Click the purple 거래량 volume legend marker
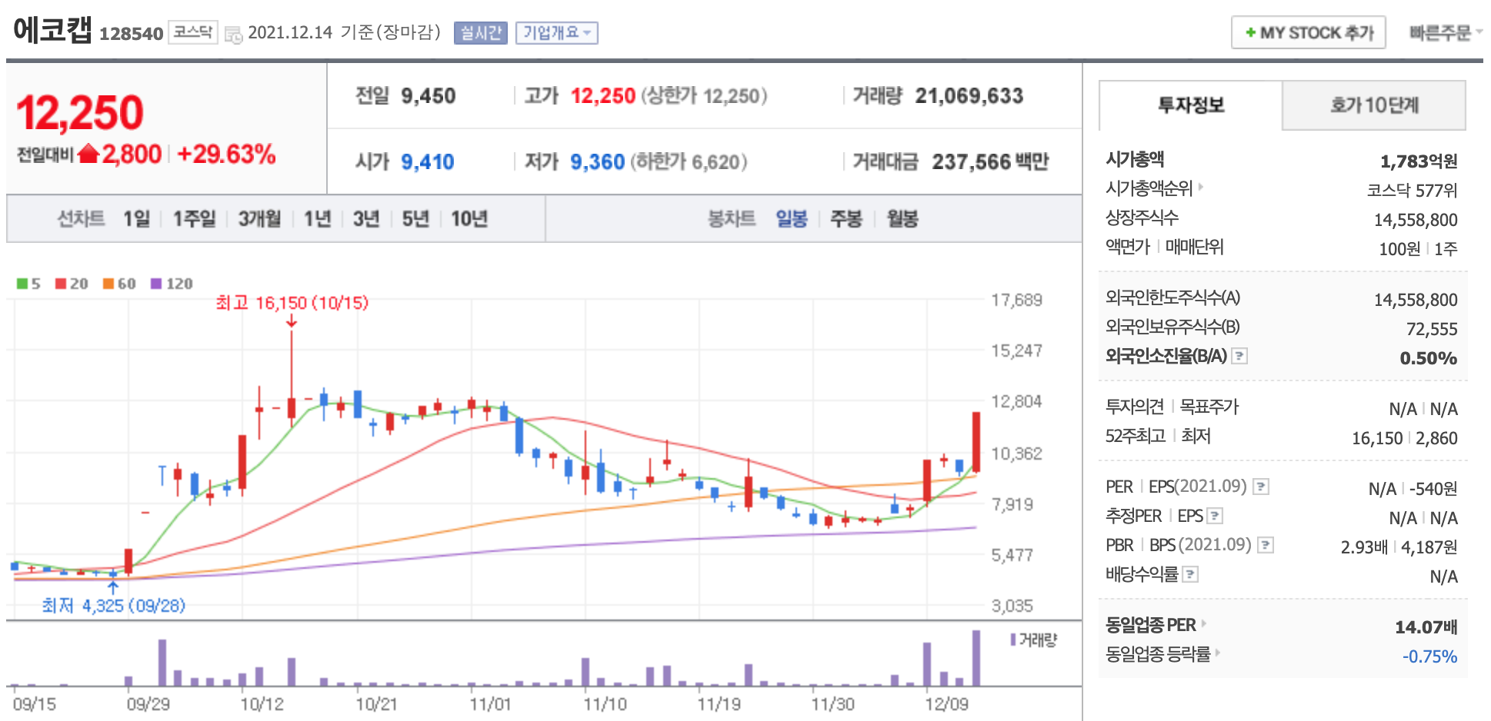This screenshot has height=721, width=1491. tap(1013, 640)
